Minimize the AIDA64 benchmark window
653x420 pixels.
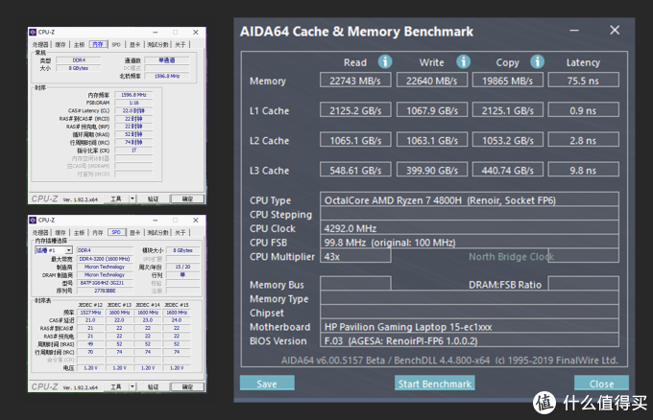tap(574, 31)
